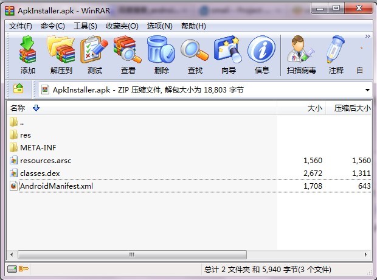
Task: Click the Add (添加) toolbar icon
Action: click(x=27, y=49)
